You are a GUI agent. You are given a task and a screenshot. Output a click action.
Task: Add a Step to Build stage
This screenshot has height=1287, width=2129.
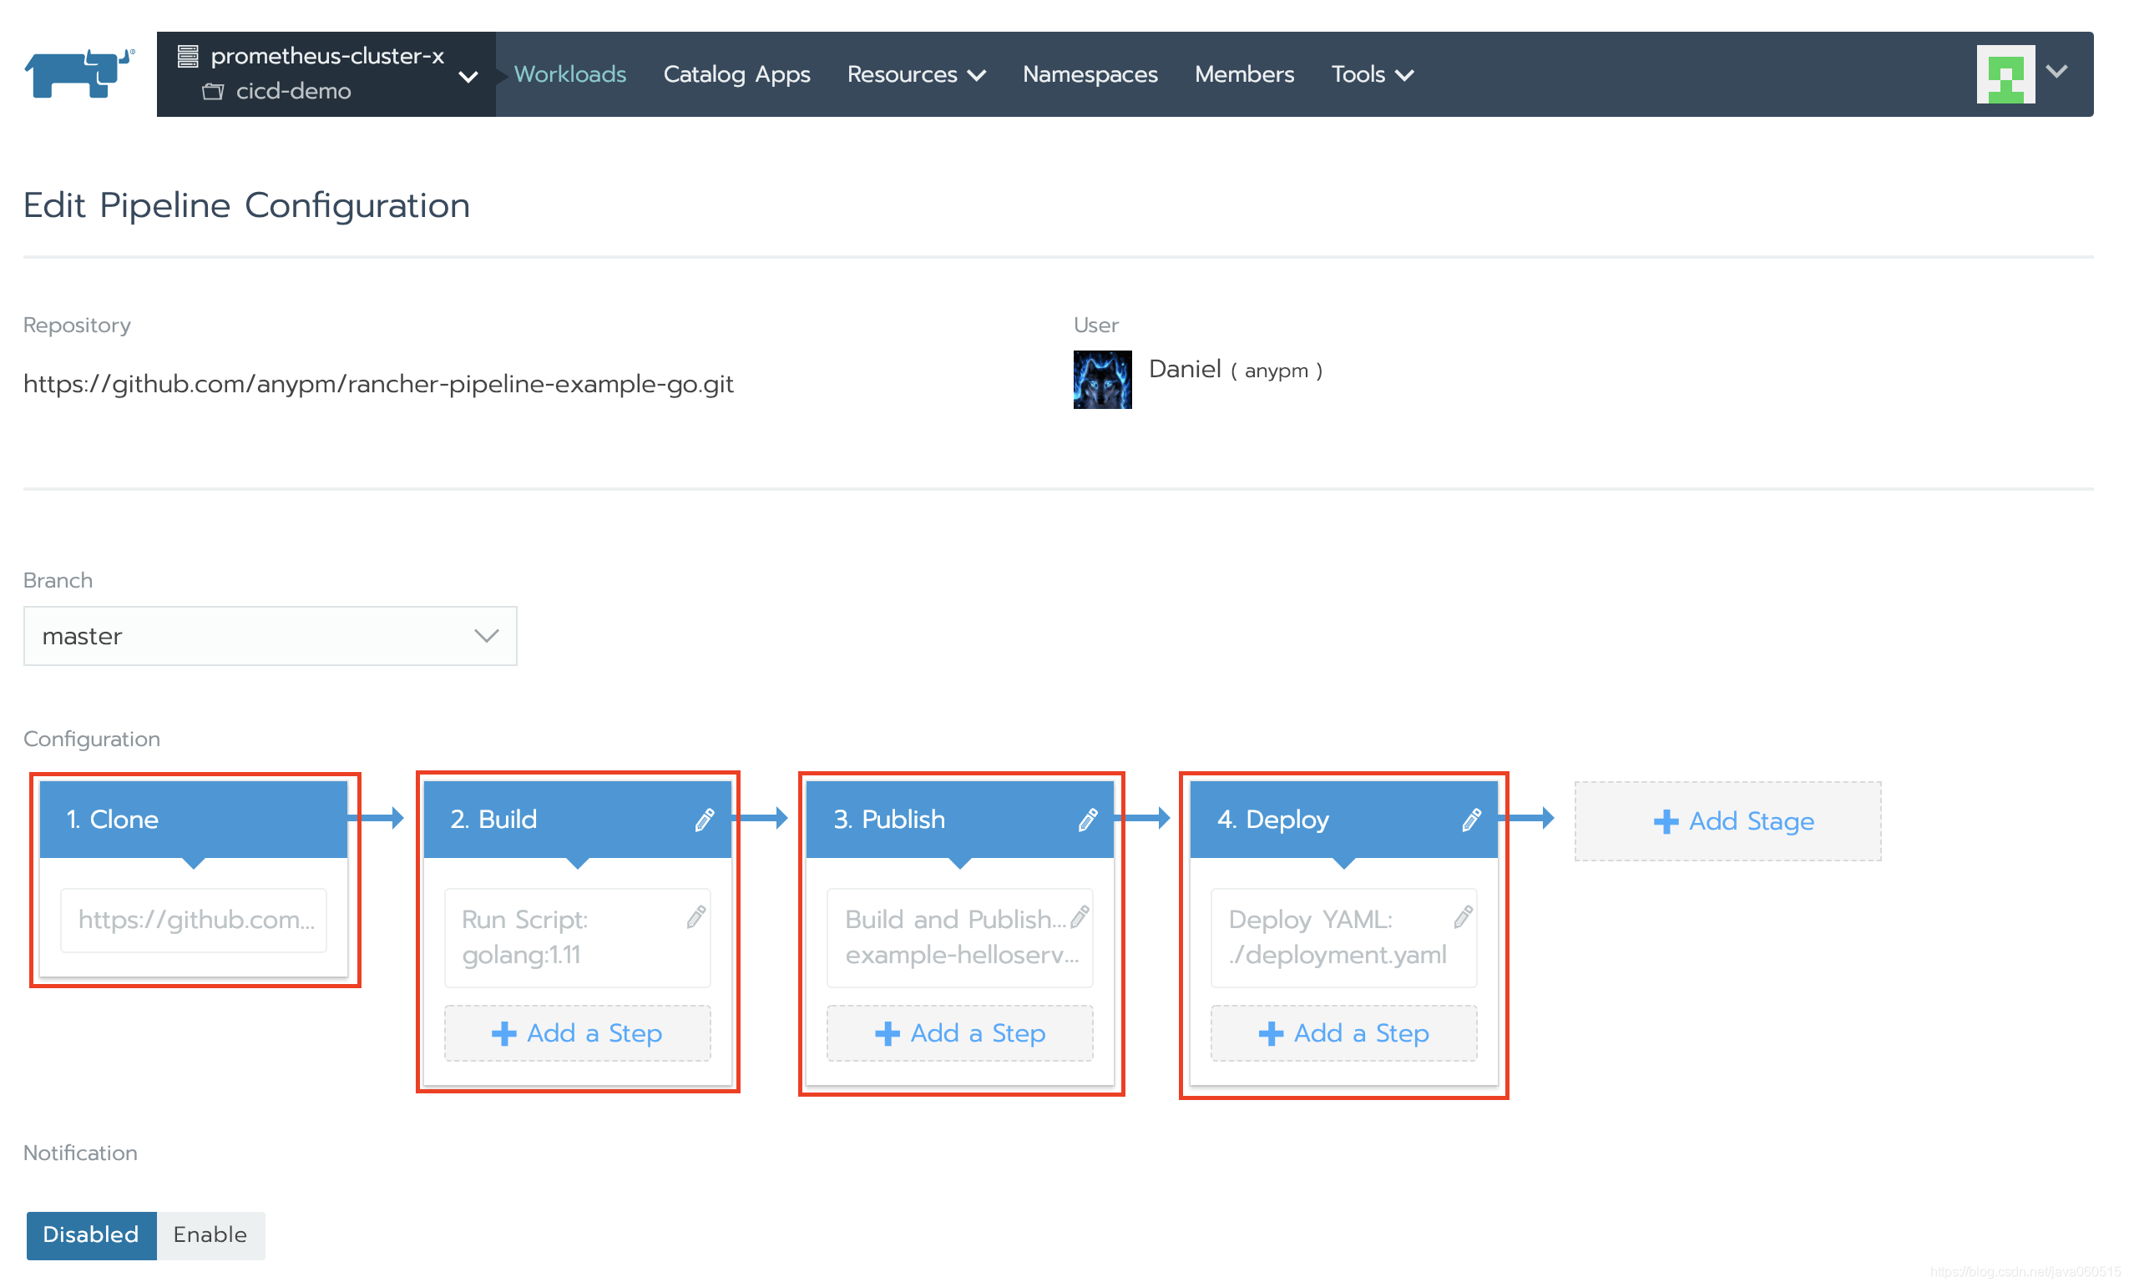pyautogui.click(x=577, y=1033)
